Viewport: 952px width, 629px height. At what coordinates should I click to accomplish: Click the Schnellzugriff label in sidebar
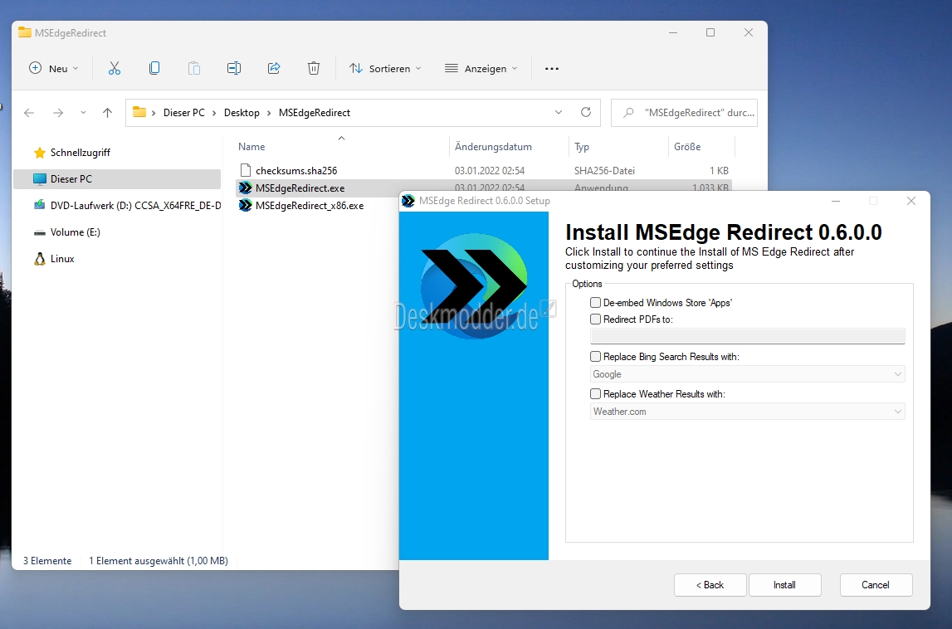[x=81, y=153]
